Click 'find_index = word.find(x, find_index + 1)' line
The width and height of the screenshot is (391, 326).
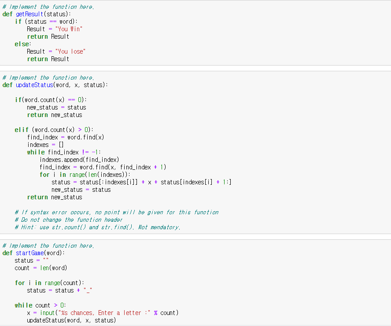103,167
